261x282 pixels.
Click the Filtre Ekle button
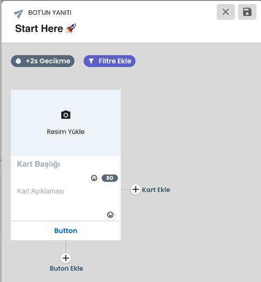click(109, 61)
